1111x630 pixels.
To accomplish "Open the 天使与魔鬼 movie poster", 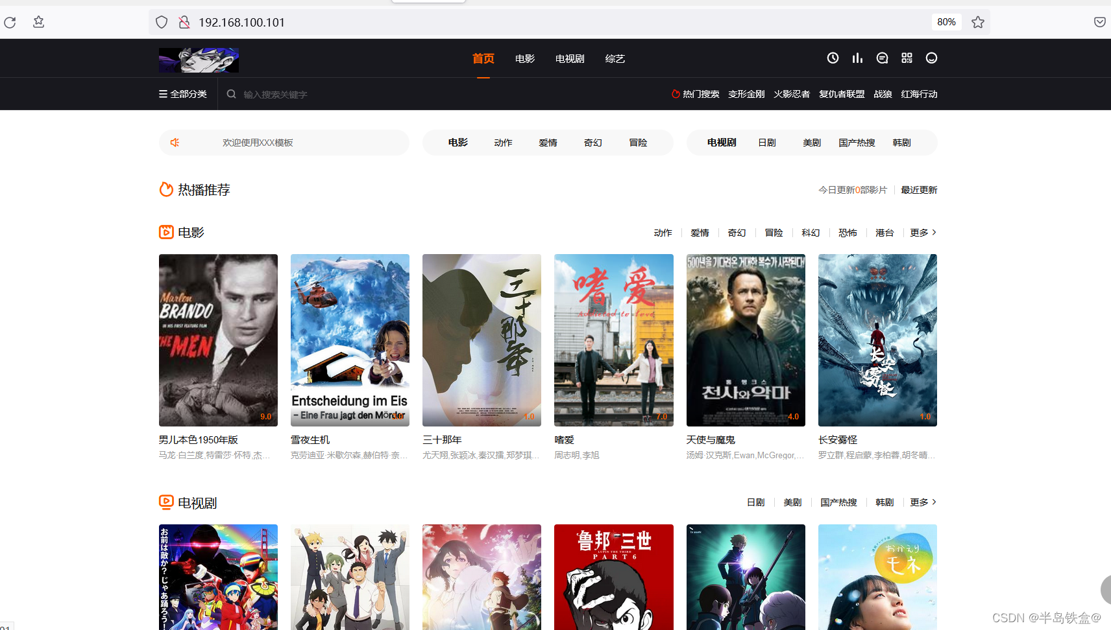I will coord(746,340).
